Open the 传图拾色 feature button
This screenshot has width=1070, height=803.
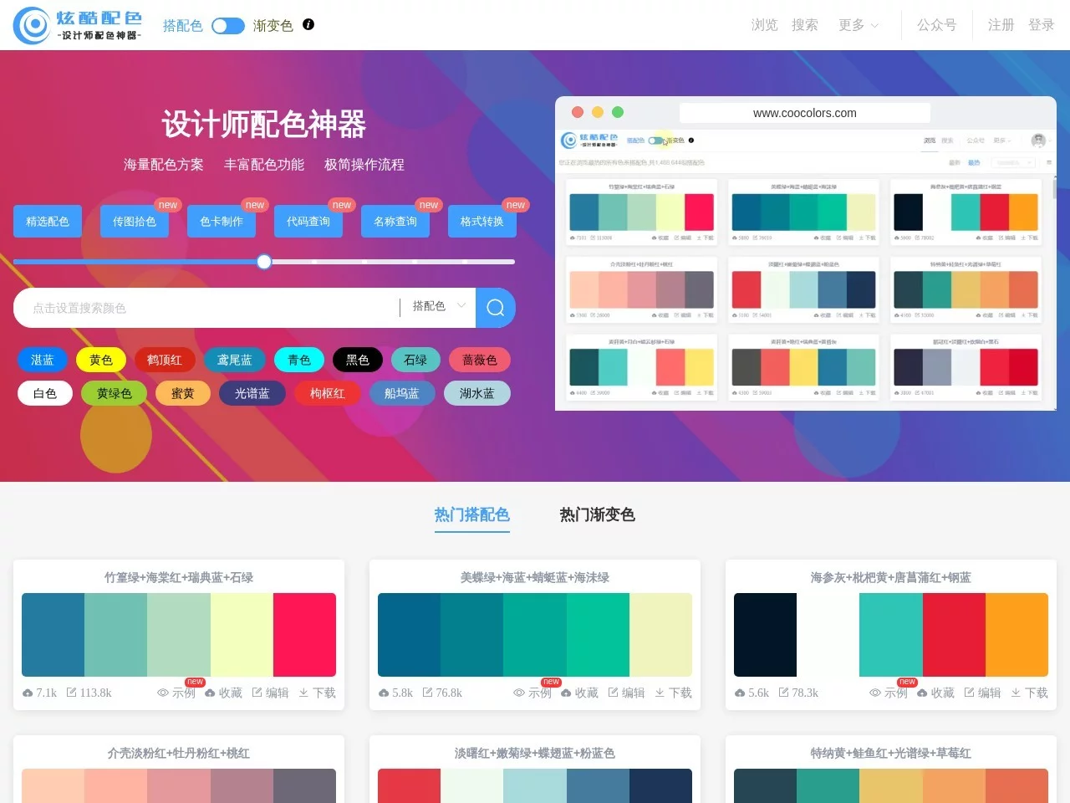pyautogui.click(x=135, y=222)
